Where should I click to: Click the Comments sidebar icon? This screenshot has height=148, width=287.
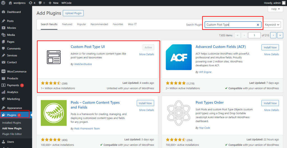pos(3,49)
